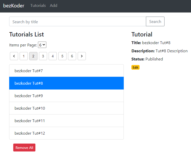
Task: Click the bezKoder brand logo
Action: 14,6
